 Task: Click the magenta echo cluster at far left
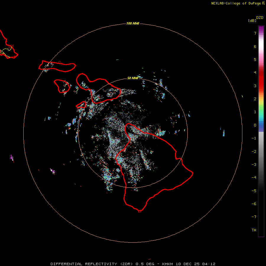12,157
